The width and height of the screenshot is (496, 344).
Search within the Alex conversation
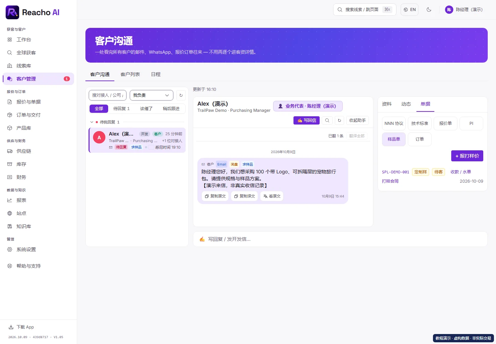[327, 120]
